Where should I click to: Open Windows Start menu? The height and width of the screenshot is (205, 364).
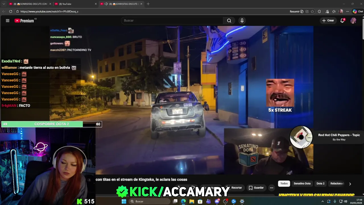pyautogui.click(x=124, y=201)
